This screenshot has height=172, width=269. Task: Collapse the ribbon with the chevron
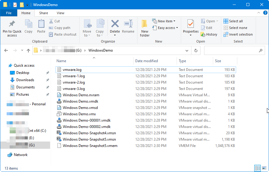pos(259,13)
